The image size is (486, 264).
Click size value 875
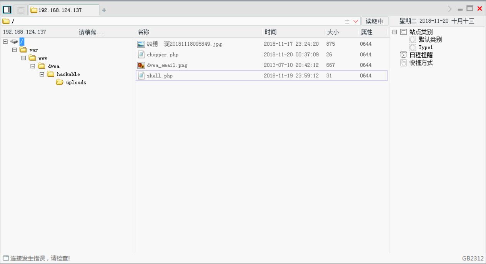click(x=331, y=44)
